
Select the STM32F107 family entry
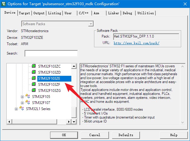click(x=41, y=102)
